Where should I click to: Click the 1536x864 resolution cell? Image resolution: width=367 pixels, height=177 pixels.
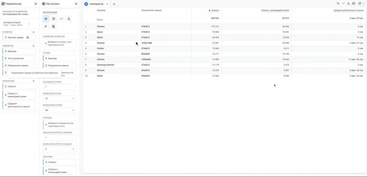(146, 59)
